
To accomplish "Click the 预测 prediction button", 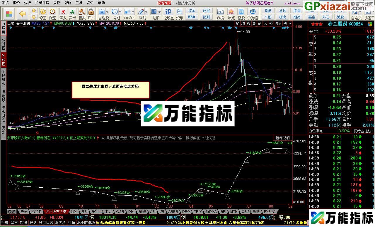I will pyautogui.click(x=206, y=17).
